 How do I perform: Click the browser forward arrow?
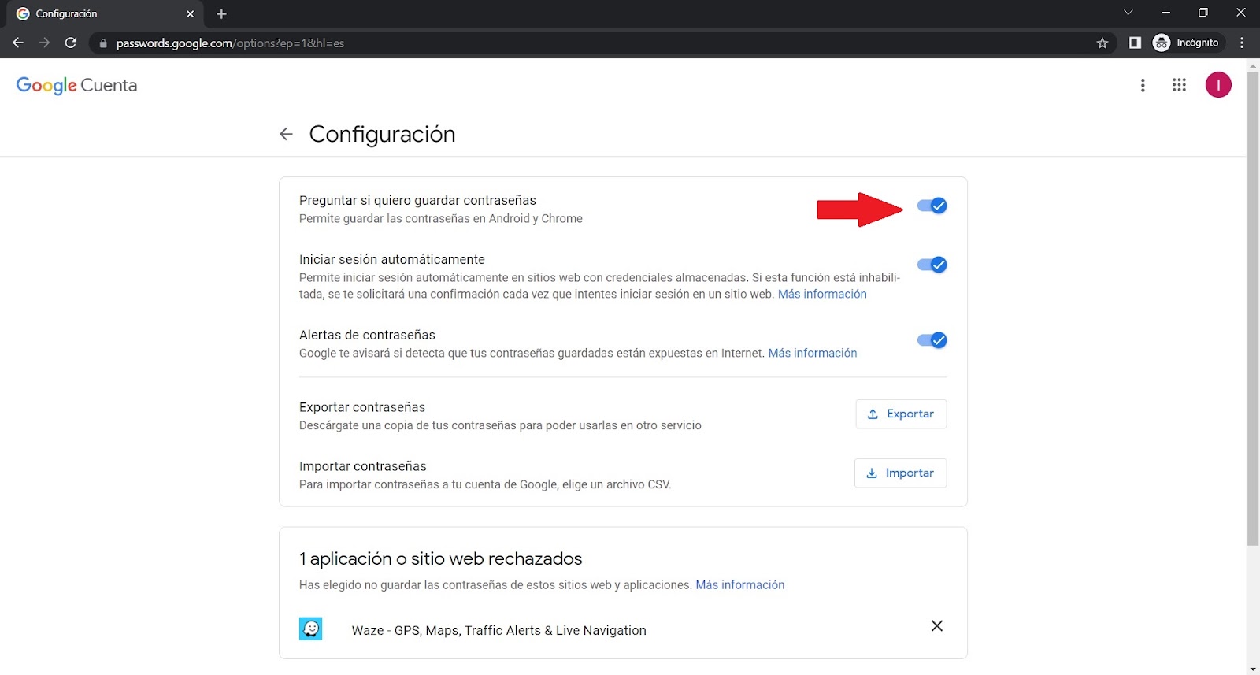(x=44, y=43)
